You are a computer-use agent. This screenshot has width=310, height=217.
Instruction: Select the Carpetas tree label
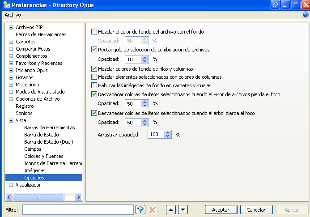25,42
